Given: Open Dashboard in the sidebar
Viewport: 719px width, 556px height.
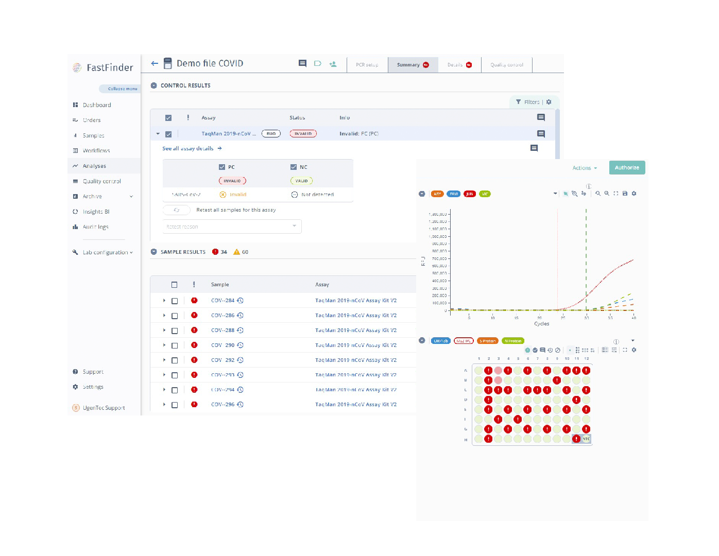Looking at the screenshot, I should tap(97, 105).
